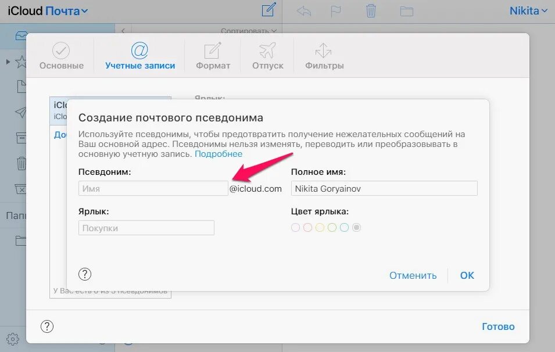Click into the Псевдоним name field
Screen dimensions: 555x352
tap(153, 188)
